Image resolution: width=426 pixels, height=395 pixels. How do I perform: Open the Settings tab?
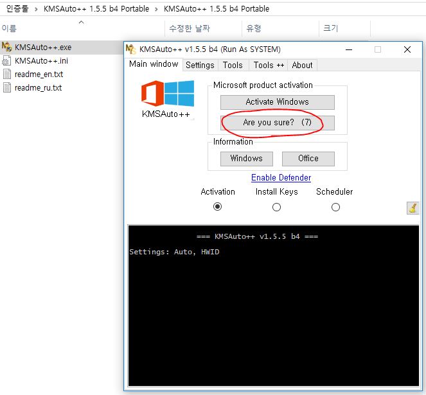point(200,66)
